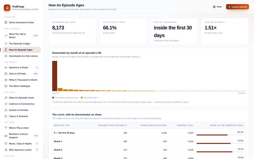This screenshot has height=159, width=254.
Task: Click the list icon beside The Episode Ledger
Action: tap(6, 44)
